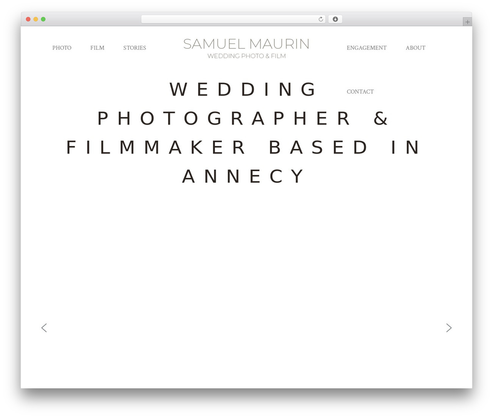Advance slider with right arrow
The width and height of the screenshot is (493, 418).
point(449,328)
